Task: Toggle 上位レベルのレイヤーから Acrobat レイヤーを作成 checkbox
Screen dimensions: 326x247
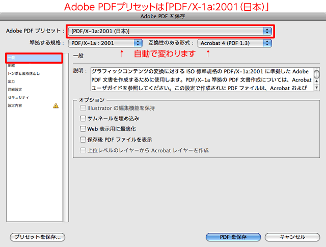Action: 83,150
